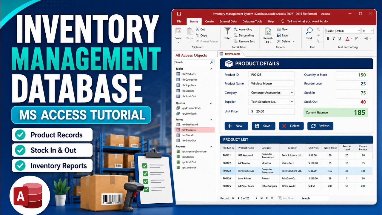
Task: Click Save in the ribbon Records group
Action: [282, 35]
